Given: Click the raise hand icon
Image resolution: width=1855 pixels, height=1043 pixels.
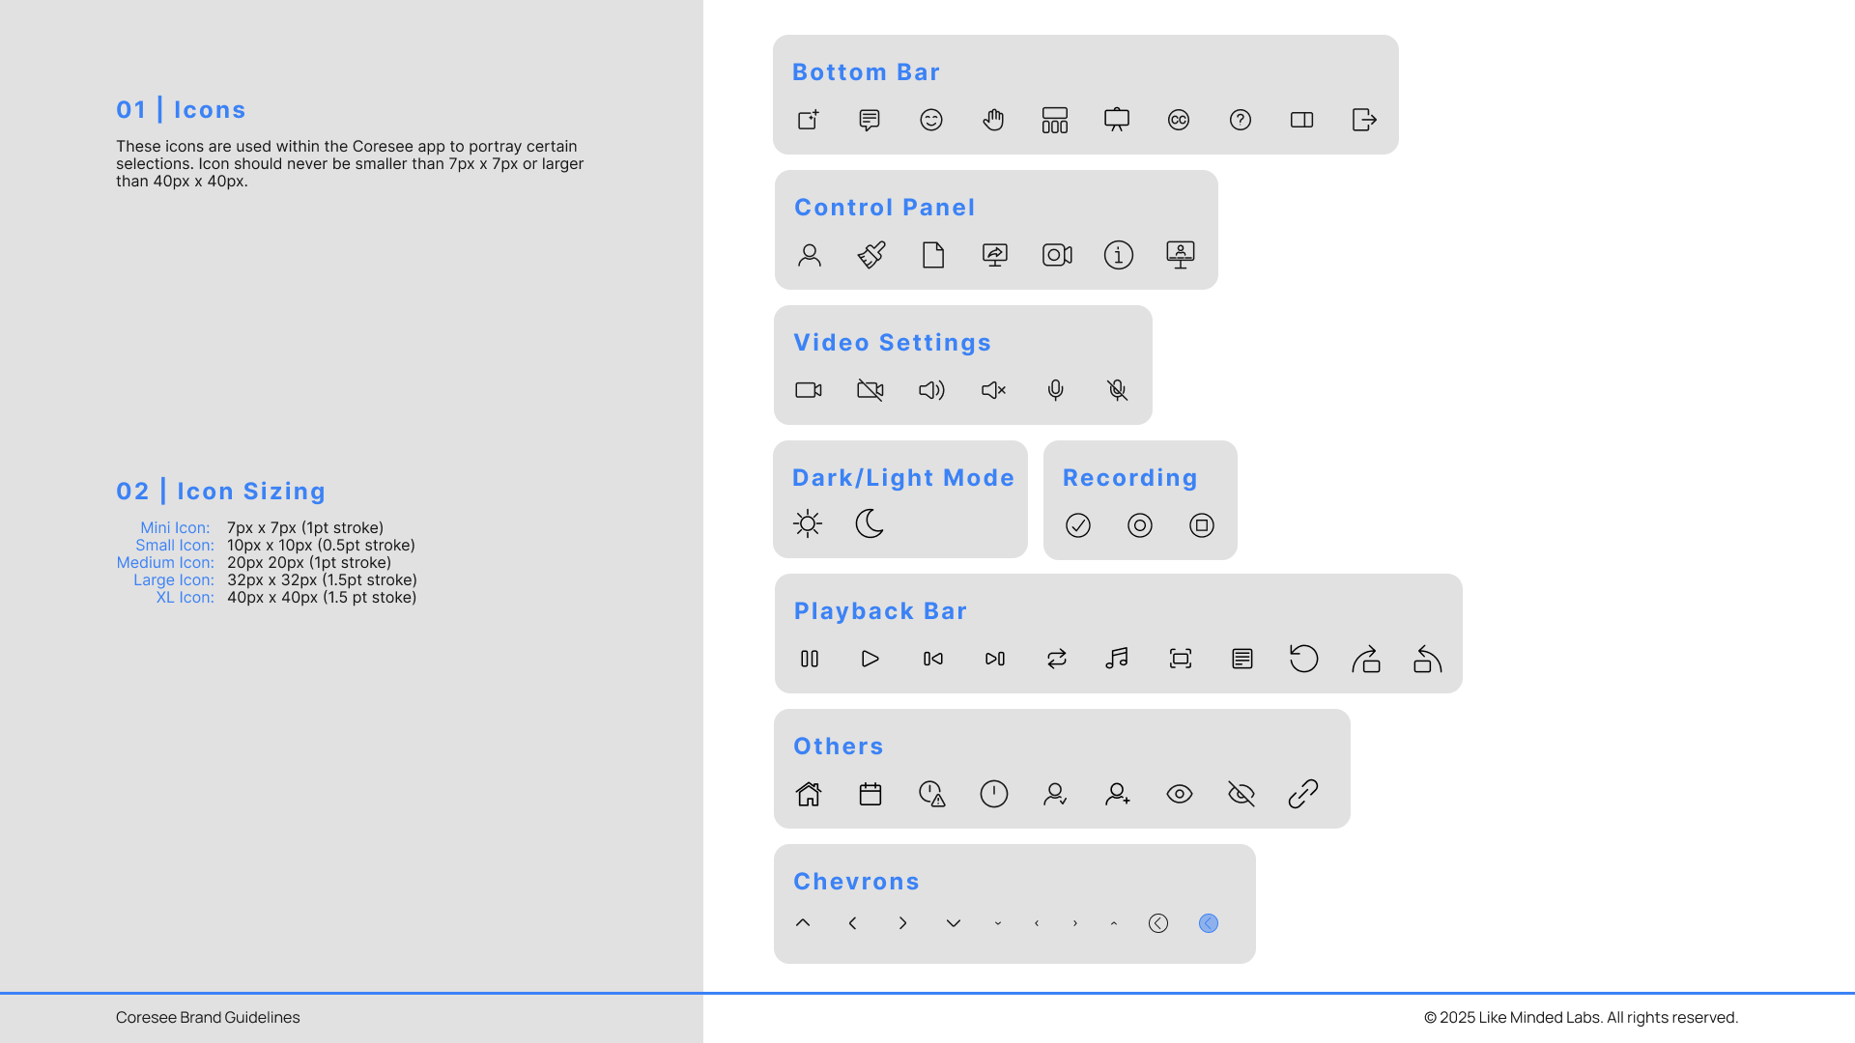Looking at the screenshot, I should click(993, 120).
